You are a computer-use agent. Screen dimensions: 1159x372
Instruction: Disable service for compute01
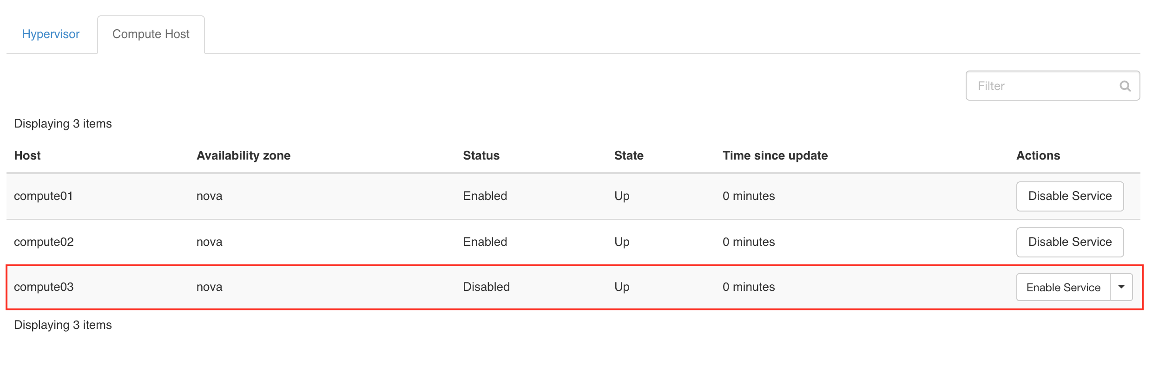1070,196
